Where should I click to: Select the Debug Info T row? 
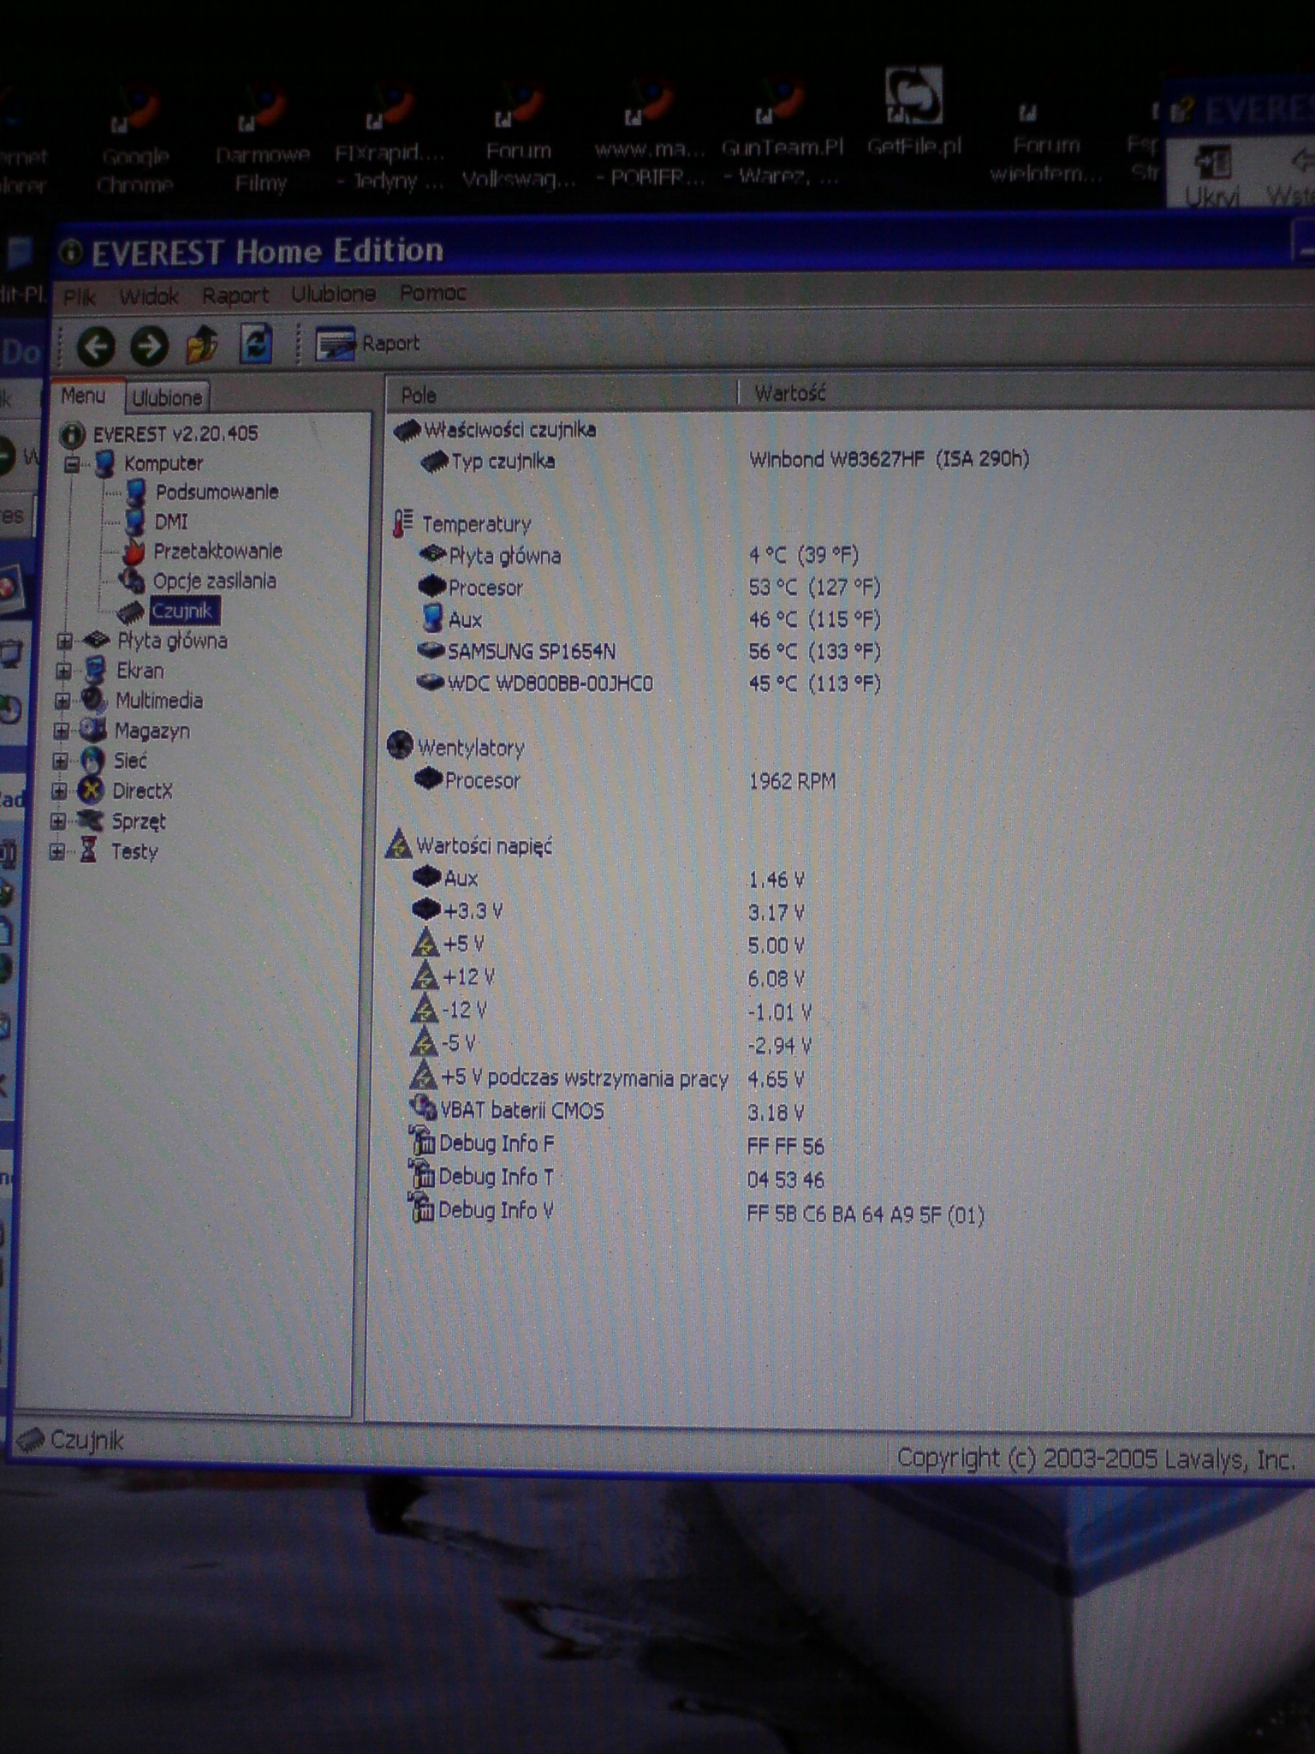click(616, 1178)
